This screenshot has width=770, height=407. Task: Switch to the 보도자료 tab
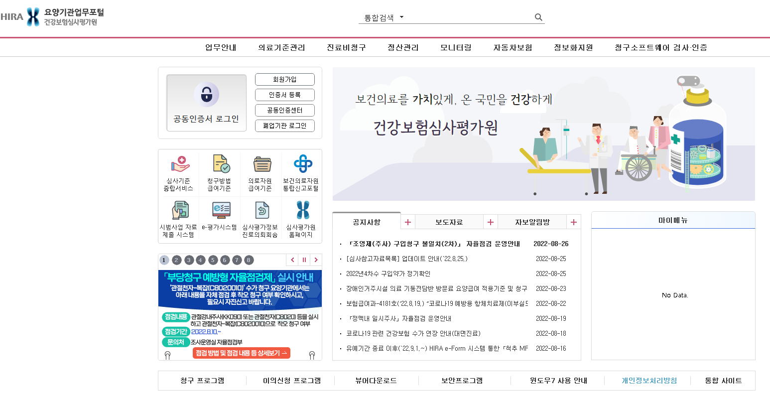click(x=449, y=222)
